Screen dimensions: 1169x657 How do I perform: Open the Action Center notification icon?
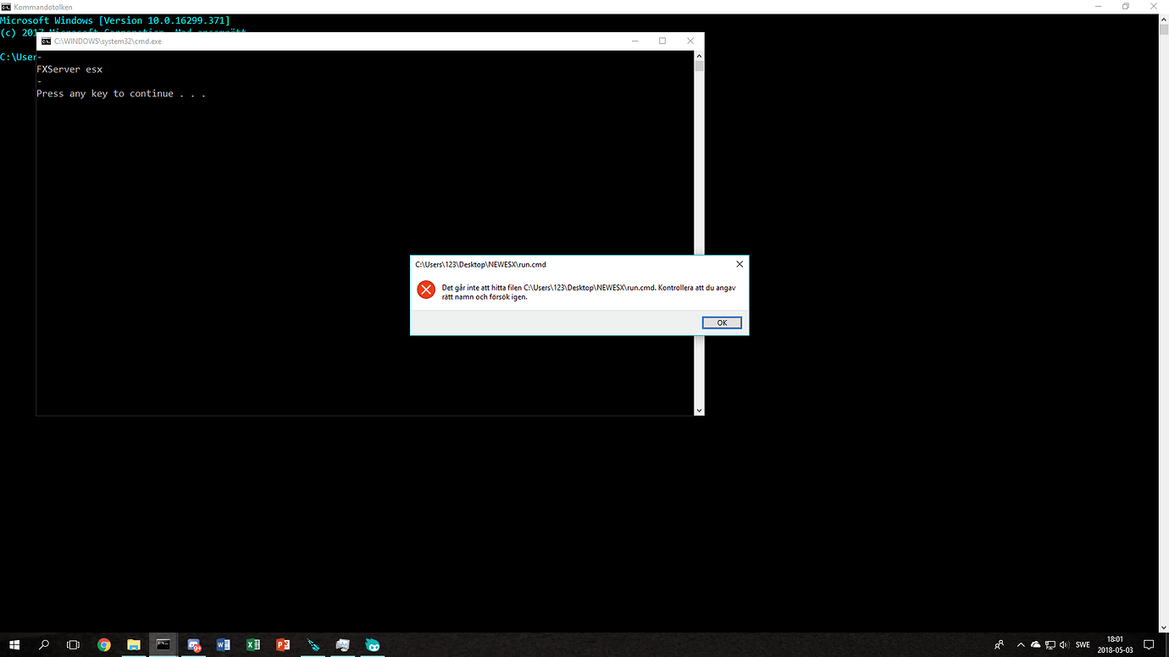[x=1149, y=644]
